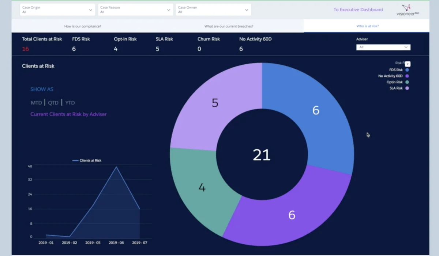Viewport: 439px width, 256px height.
Task: Click the Clients at Risk line legend
Action: (87, 160)
